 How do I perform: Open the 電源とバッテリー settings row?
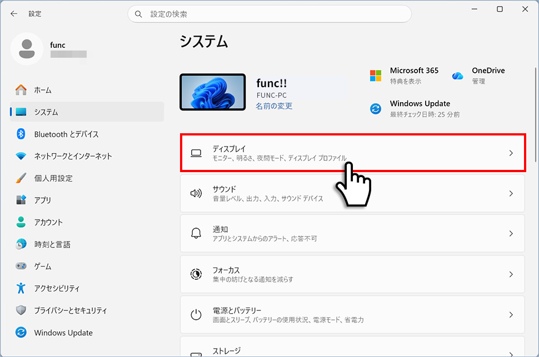click(x=352, y=314)
